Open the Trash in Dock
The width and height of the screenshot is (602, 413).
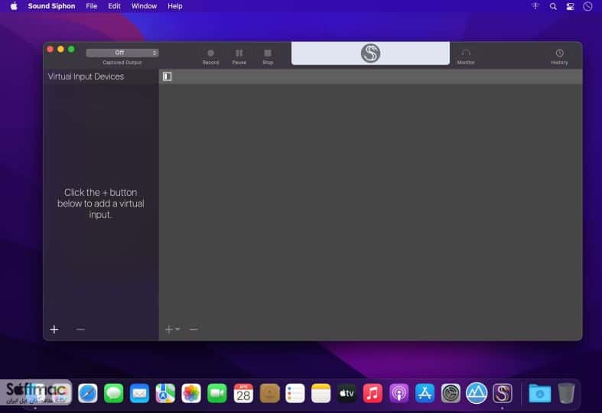pyautogui.click(x=566, y=393)
